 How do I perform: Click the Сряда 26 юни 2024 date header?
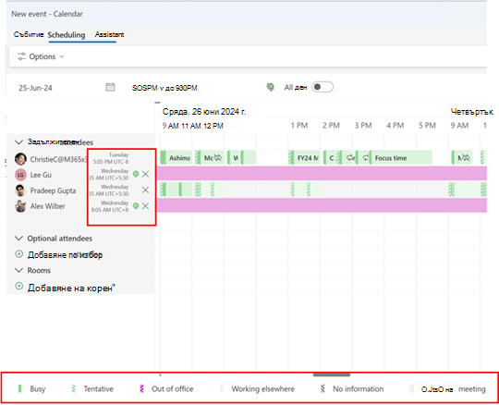click(x=204, y=112)
